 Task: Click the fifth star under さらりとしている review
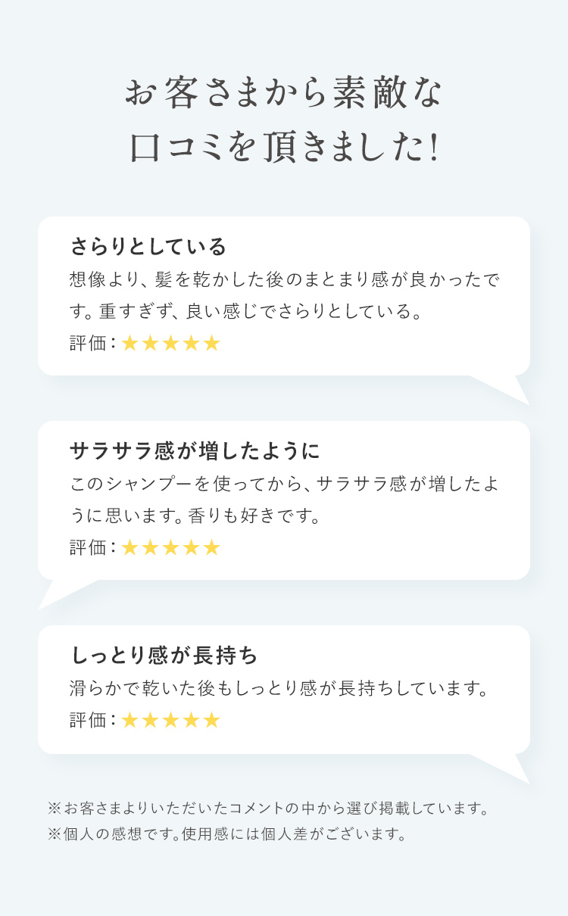[x=211, y=344]
